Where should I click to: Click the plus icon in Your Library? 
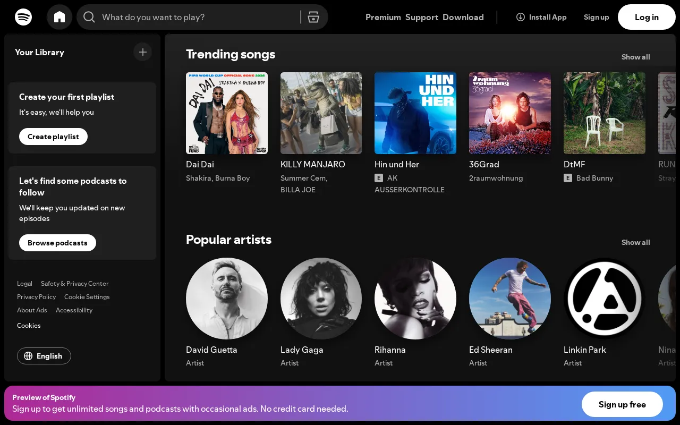click(x=142, y=52)
